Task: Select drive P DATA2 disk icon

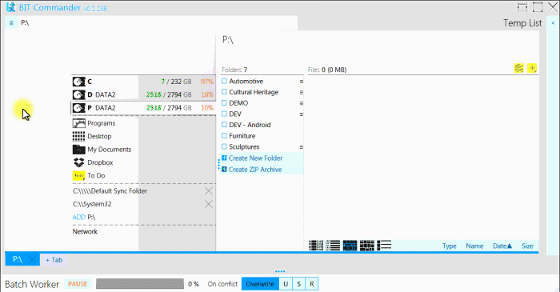Action: tap(78, 108)
